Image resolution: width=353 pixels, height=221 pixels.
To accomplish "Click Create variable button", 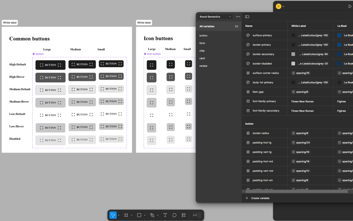I will coord(258,198).
